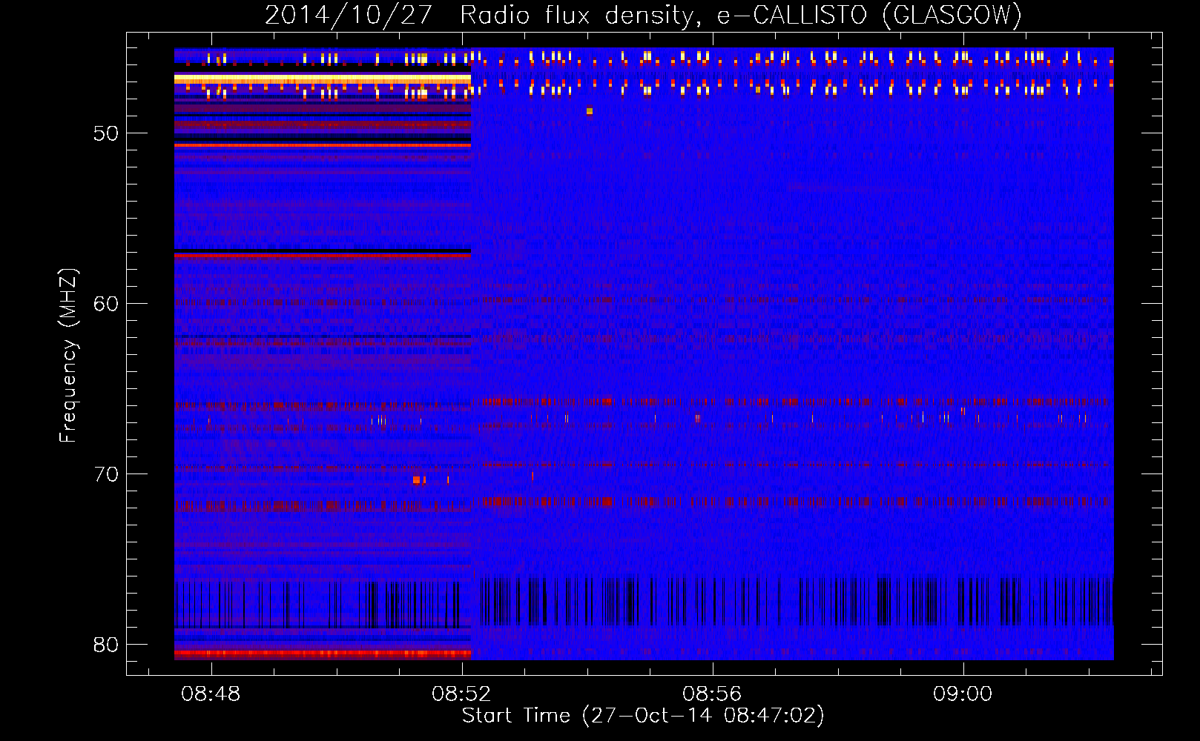Click the '50' frequency tick label
Image resolution: width=1200 pixels, height=741 pixels.
[106, 133]
